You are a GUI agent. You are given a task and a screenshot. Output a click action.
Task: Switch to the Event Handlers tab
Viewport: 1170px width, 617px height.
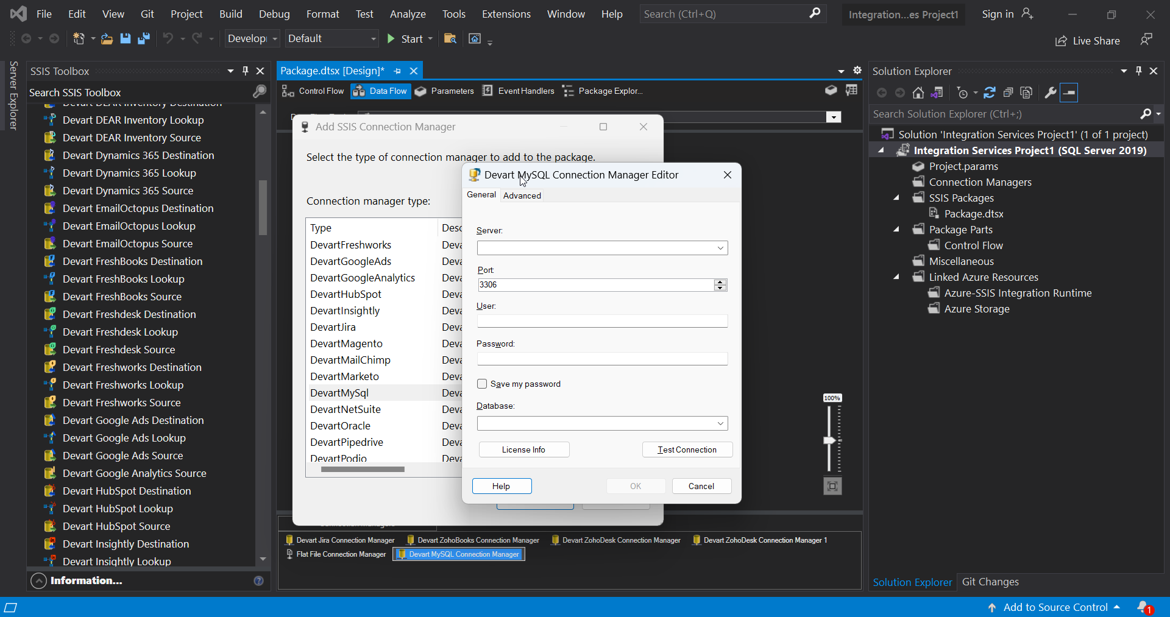tap(519, 91)
